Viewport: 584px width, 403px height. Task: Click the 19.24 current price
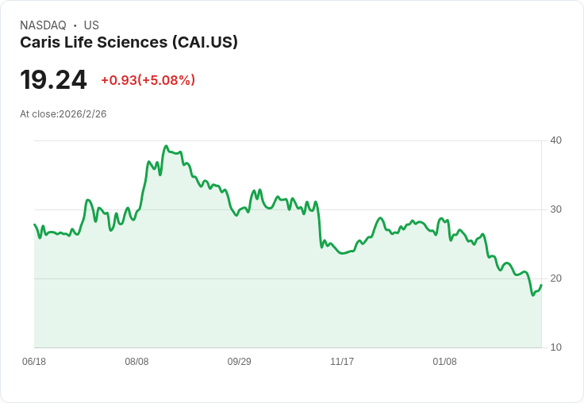(x=53, y=80)
